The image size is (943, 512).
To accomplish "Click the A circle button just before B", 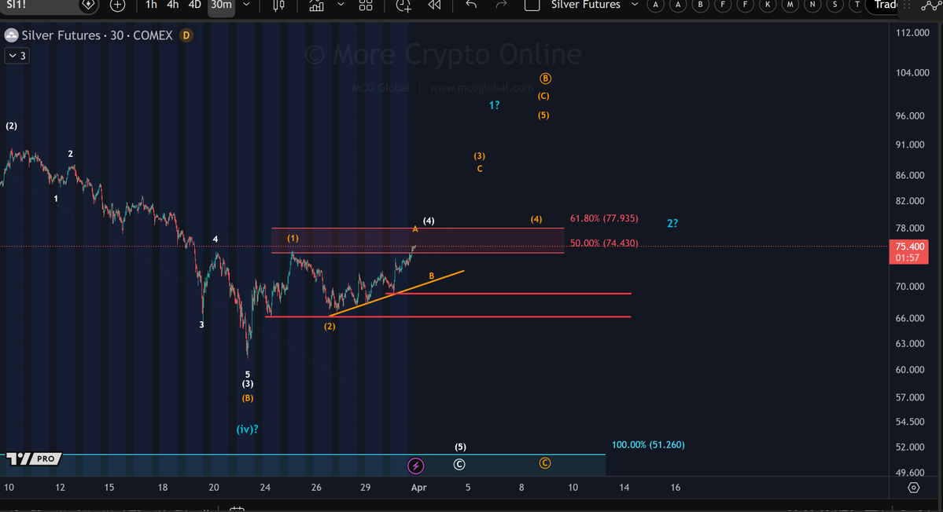I will pyautogui.click(x=679, y=5).
